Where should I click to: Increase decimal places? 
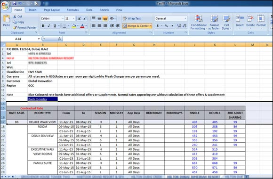[179, 26]
